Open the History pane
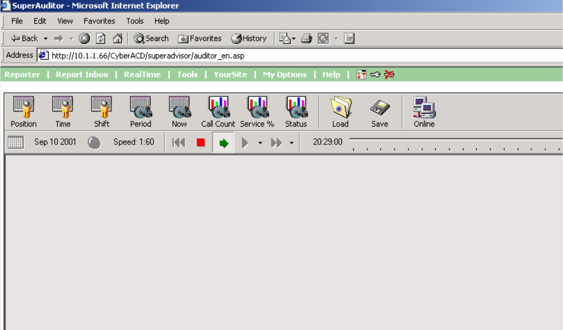Viewport: 563px width, 330px height. coord(249,38)
